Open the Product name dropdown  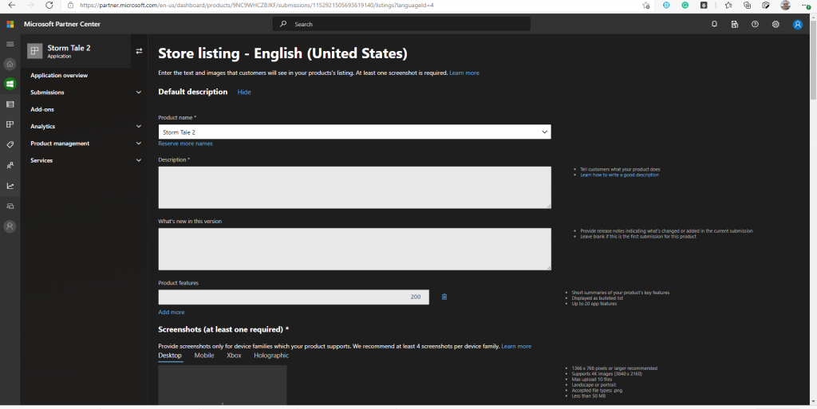coord(544,132)
